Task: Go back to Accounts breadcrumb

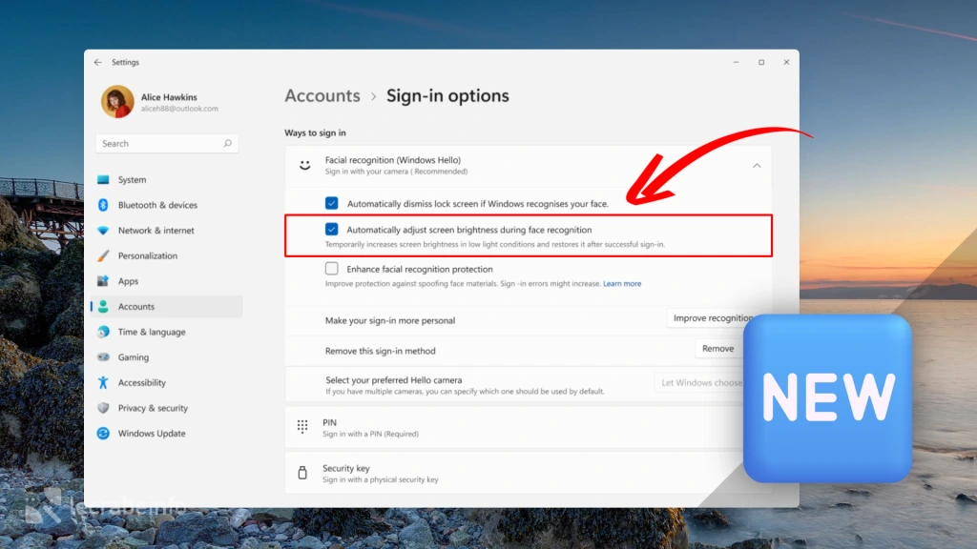Action: point(322,96)
